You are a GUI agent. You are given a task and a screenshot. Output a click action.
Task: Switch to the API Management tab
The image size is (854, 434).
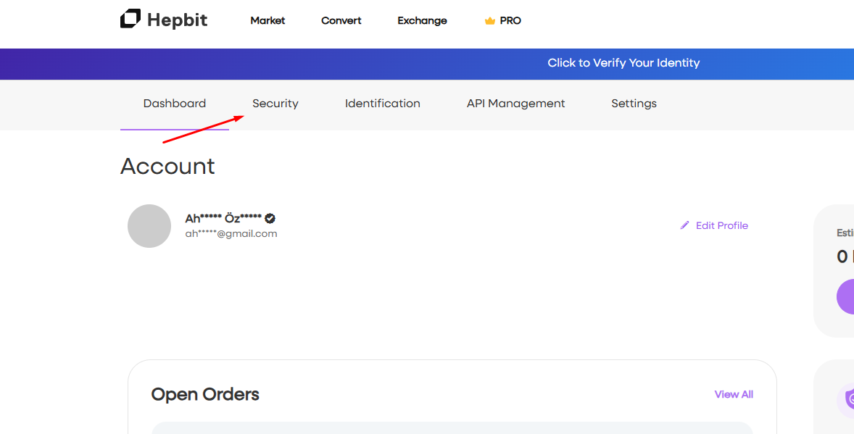[515, 104]
